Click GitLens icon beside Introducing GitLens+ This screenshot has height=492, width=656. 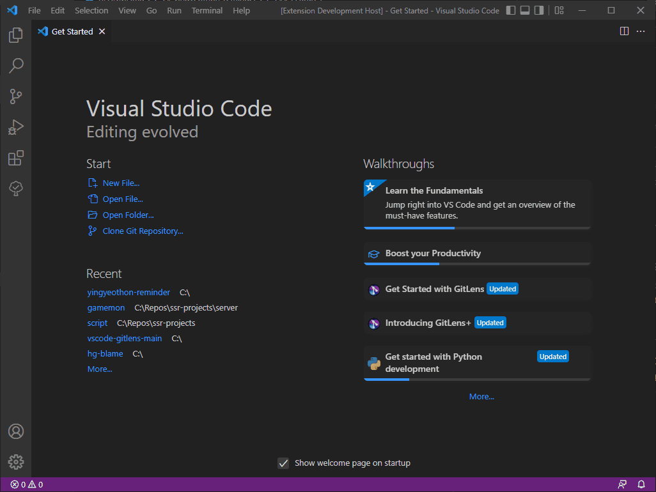373,323
